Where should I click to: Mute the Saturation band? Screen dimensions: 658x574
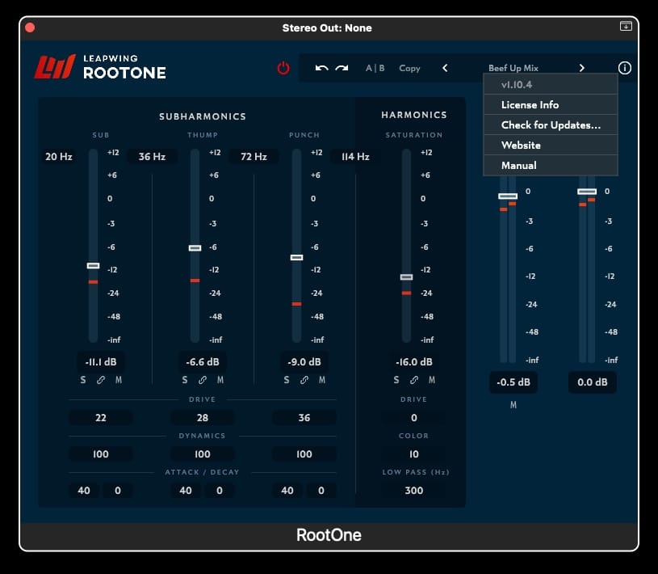click(x=432, y=380)
